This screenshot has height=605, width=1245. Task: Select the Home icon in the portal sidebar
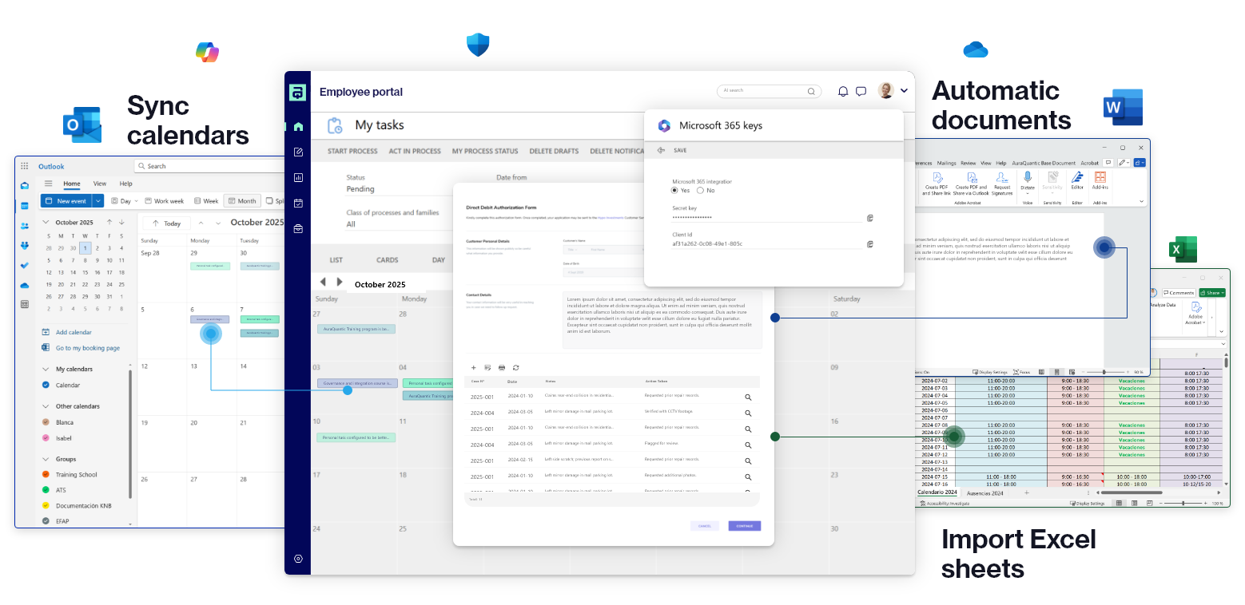click(297, 126)
